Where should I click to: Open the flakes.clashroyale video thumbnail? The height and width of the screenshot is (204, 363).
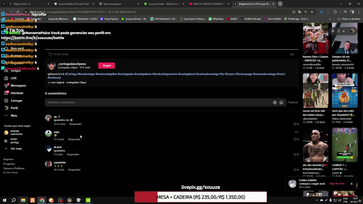[x=345, y=91]
